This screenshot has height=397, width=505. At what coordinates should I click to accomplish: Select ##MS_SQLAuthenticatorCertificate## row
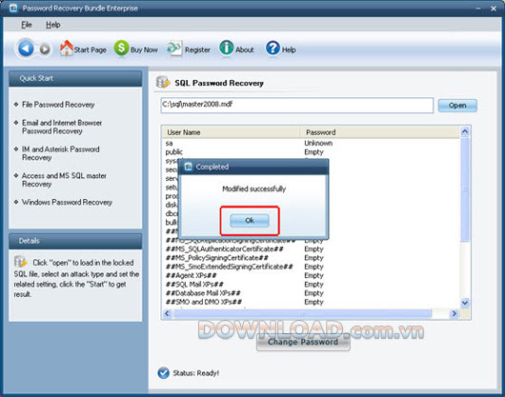312,249
